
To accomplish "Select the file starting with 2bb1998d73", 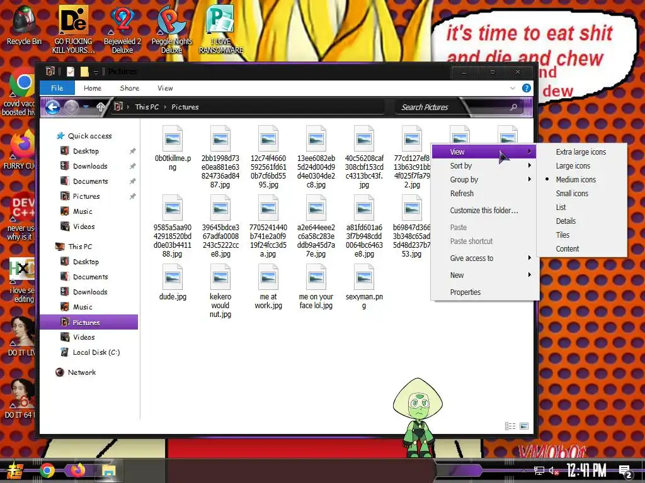I will click(x=220, y=157).
